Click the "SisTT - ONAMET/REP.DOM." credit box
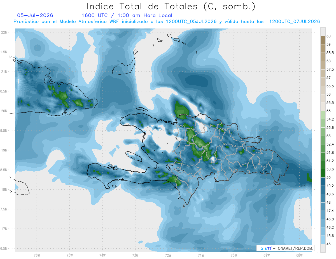Image resolution: width=336 pixels, height=259 pixels. pyautogui.click(x=286, y=248)
